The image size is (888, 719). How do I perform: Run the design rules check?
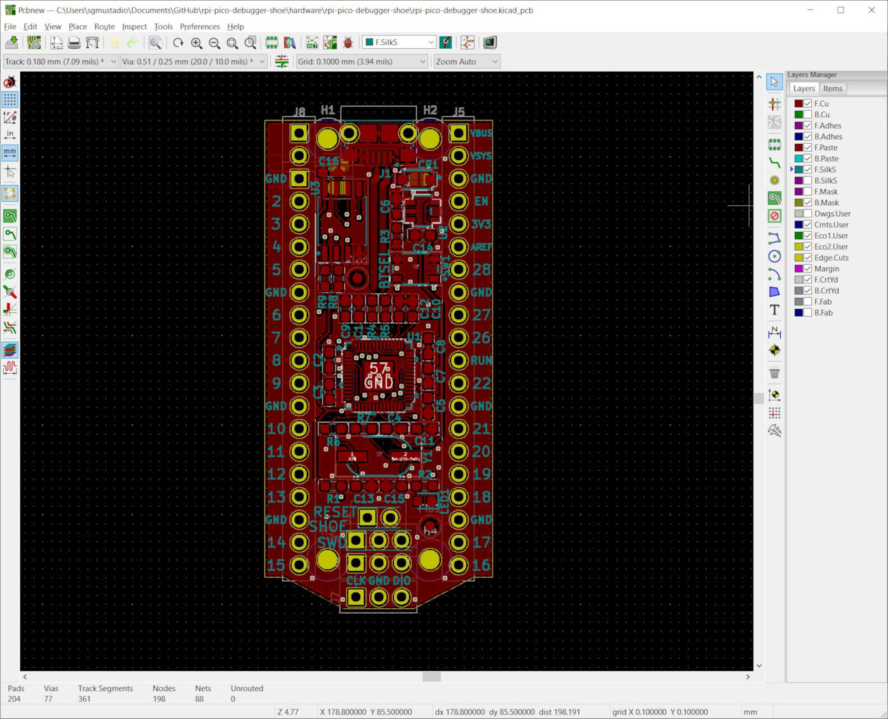(348, 42)
